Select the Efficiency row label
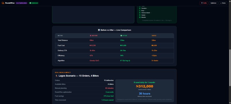 (61, 56)
